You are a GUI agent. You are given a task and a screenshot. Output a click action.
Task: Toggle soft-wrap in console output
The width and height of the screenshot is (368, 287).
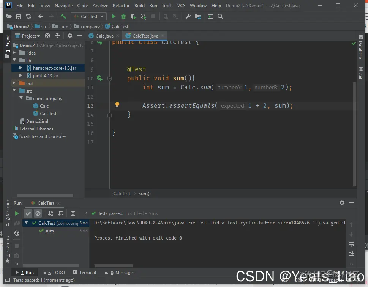351,245
